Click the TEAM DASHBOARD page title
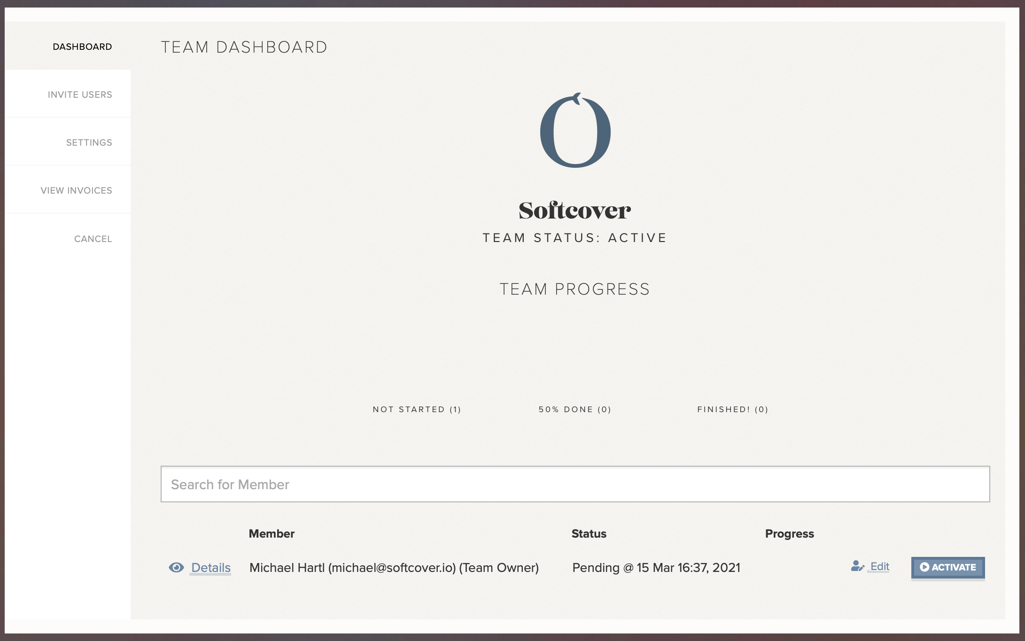This screenshot has width=1025, height=641. tap(244, 47)
